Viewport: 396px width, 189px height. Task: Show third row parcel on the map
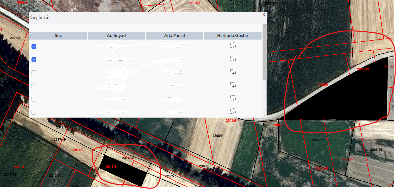coord(232,71)
